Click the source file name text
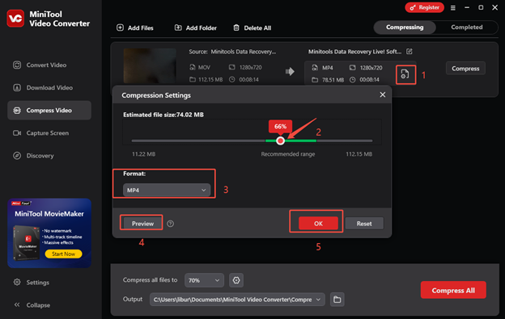 pos(243,52)
